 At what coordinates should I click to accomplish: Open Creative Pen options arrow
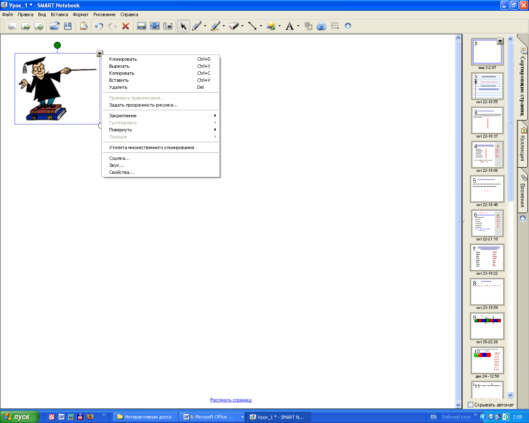point(224,26)
